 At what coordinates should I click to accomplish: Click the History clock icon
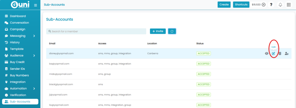[x=6, y=42]
